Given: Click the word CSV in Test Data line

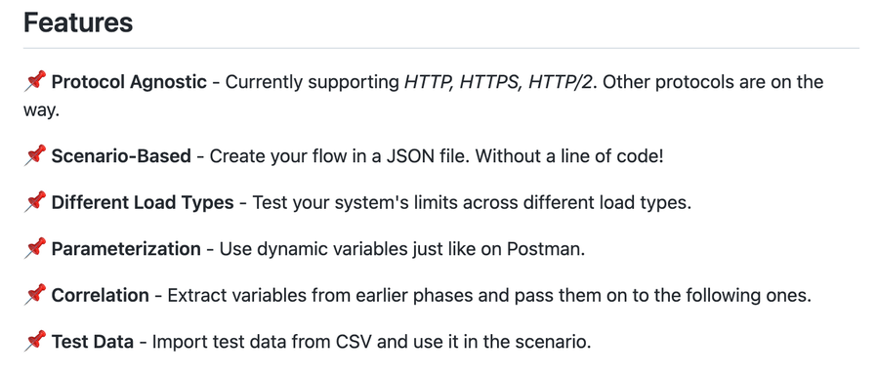Looking at the screenshot, I should click(x=354, y=341).
